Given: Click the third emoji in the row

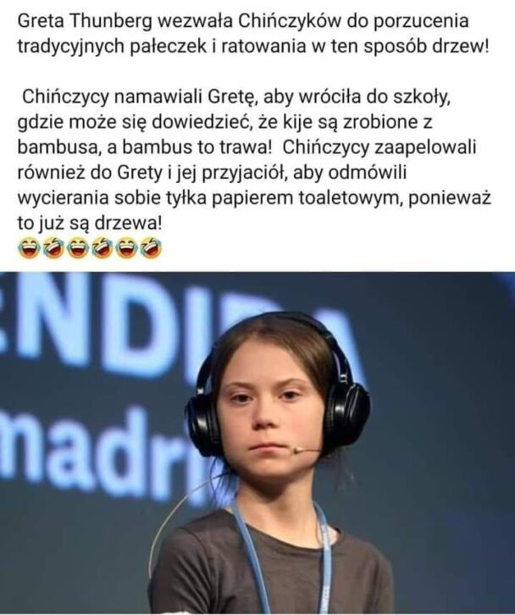Looking at the screenshot, I should tap(79, 247).
